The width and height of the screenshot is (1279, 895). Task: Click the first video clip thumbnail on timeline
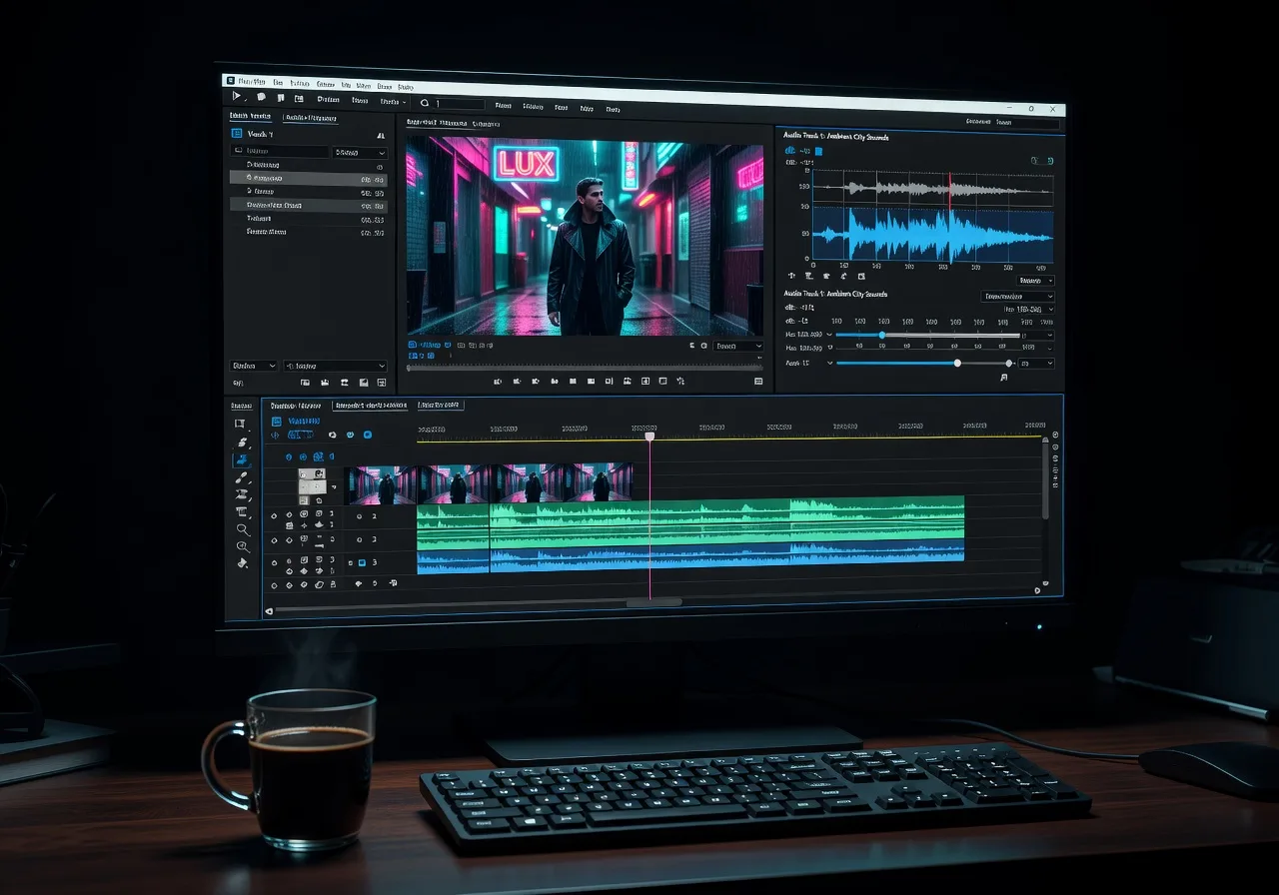click(x=380, y=484)
